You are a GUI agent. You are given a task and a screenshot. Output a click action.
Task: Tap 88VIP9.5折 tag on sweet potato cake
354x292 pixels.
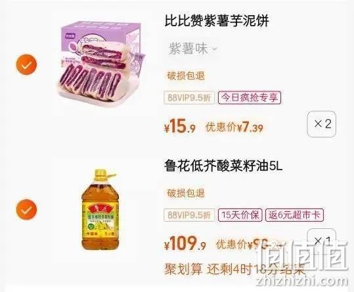point(189,97)
